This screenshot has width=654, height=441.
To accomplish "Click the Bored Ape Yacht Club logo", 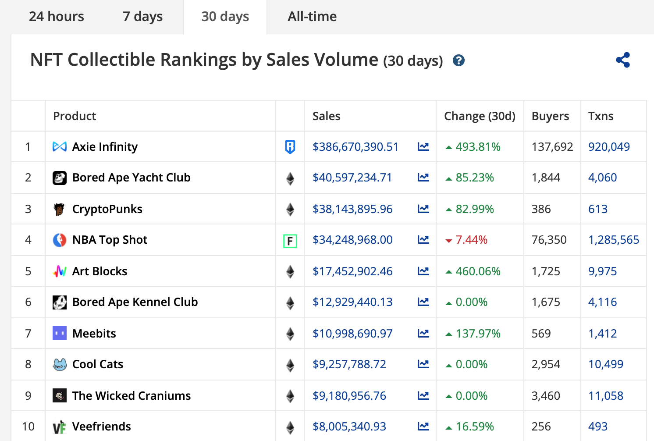I will pos(60,178).
